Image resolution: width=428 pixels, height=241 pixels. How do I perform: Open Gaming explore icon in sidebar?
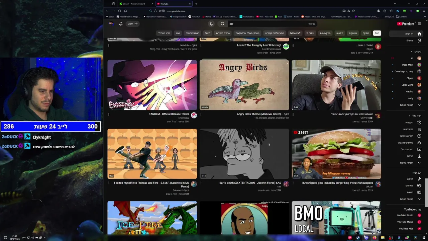[419, 185]
